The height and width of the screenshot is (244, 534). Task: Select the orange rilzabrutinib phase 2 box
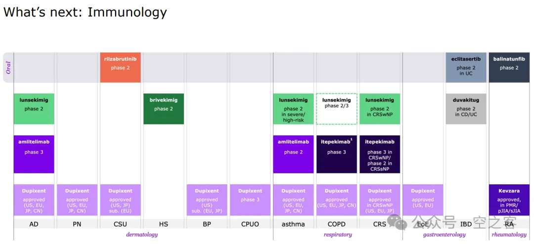120,67
